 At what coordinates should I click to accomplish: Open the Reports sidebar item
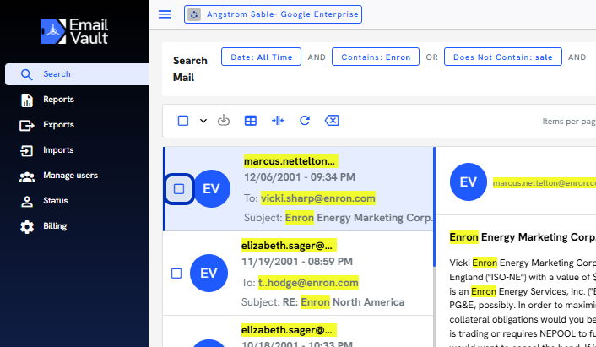58,100
